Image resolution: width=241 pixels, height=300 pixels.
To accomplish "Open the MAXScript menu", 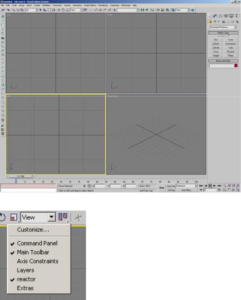I will 126,5.
